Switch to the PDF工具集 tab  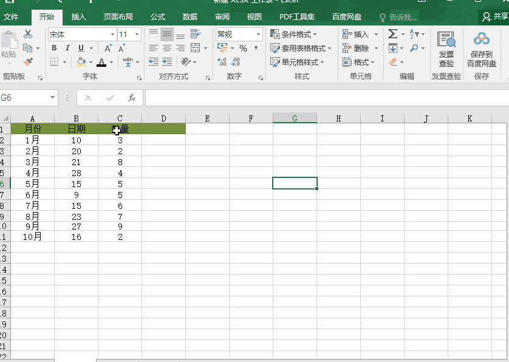[297, 17]
